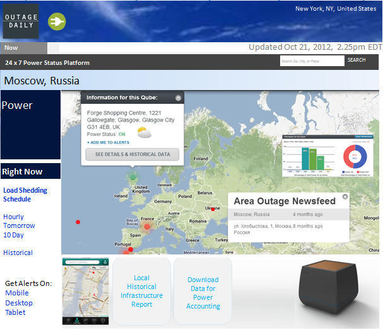
Task: Open the 10 Day link
Action: point(13,235)
